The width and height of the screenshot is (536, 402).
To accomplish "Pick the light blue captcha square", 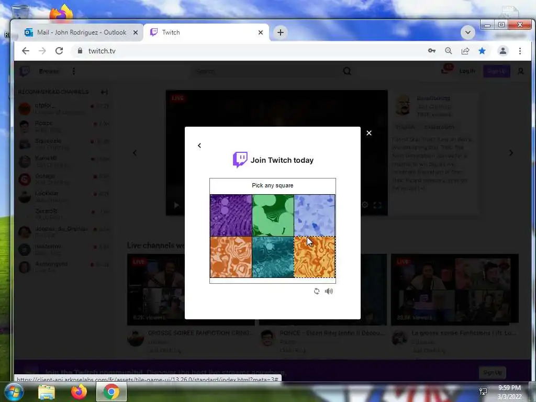I will [315, 215].
